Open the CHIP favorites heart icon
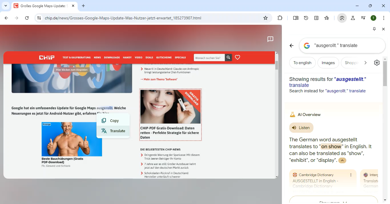The image size is (390, 204). [238, 58]
